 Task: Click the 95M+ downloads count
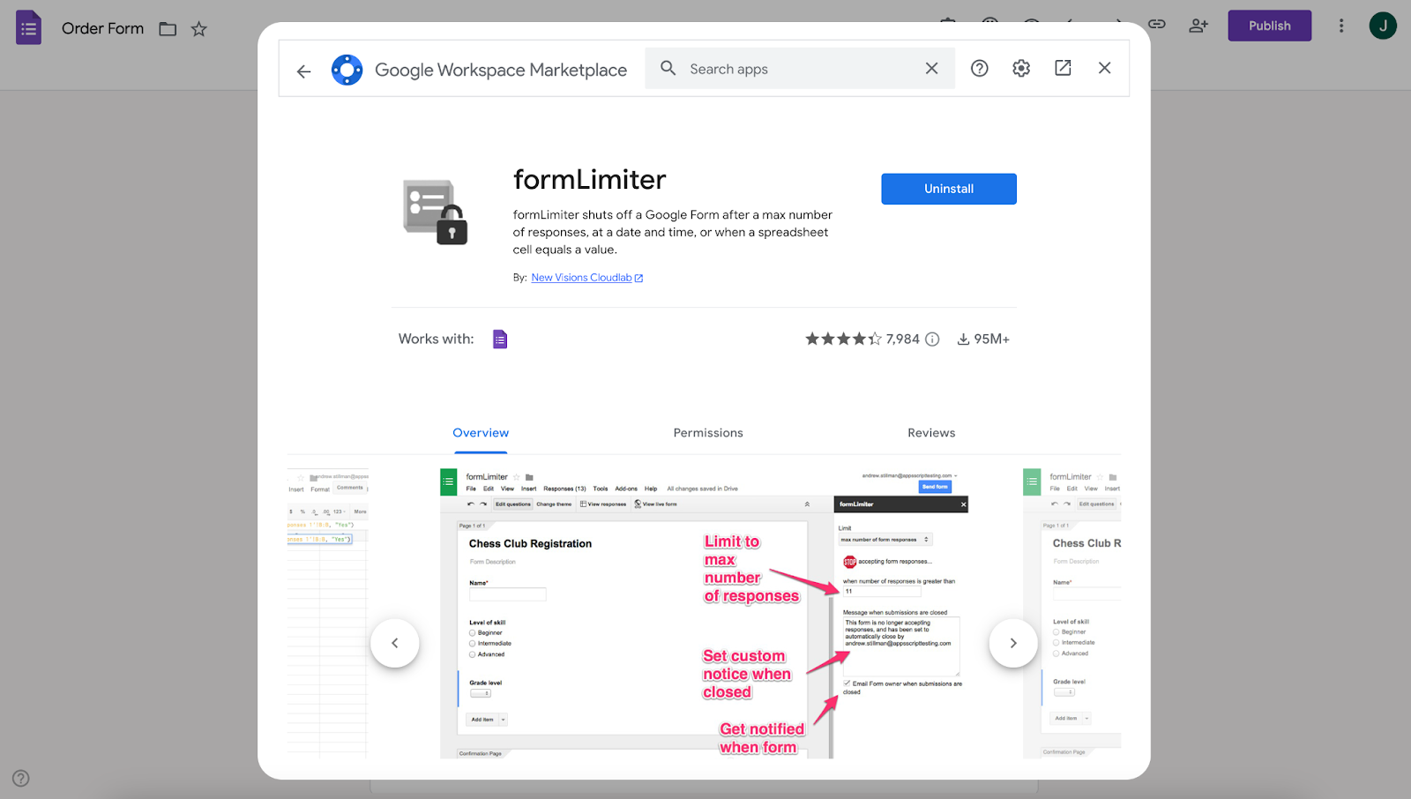tap(991, 340)
